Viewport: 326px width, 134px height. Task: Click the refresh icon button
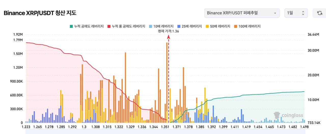pyautogui.click(x=319, y=13)
